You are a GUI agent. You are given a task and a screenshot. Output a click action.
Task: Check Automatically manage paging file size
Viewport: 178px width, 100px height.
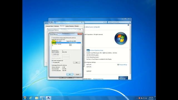coord(52,38)
